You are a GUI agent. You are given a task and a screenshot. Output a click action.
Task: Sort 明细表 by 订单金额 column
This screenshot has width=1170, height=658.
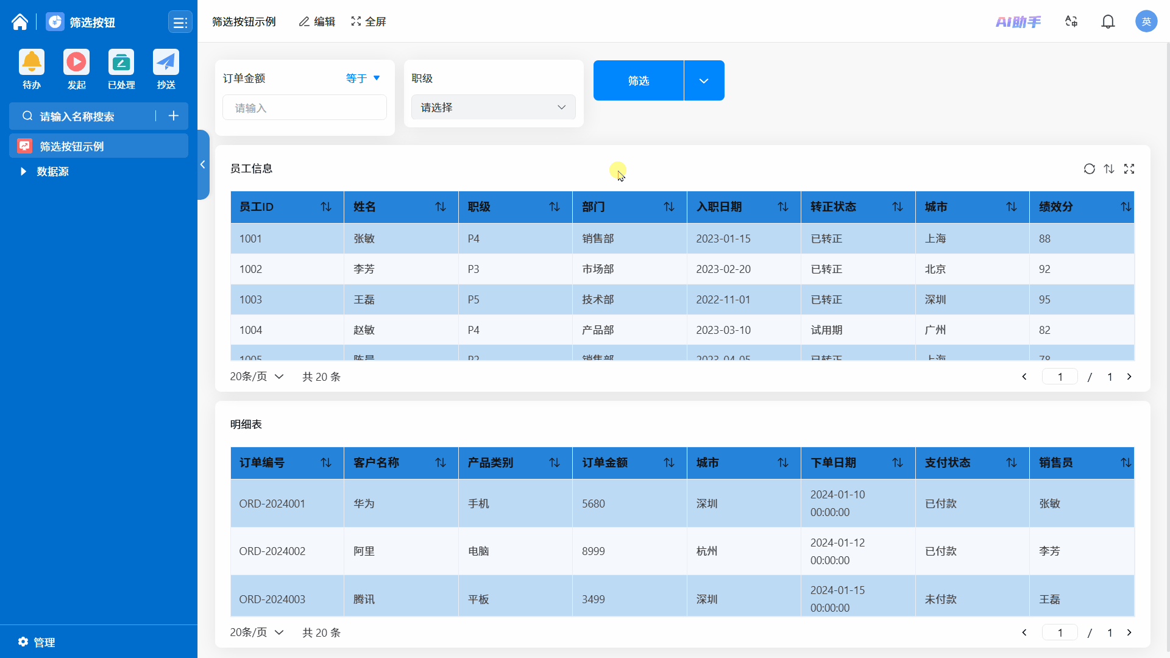(x=669, y=463)
